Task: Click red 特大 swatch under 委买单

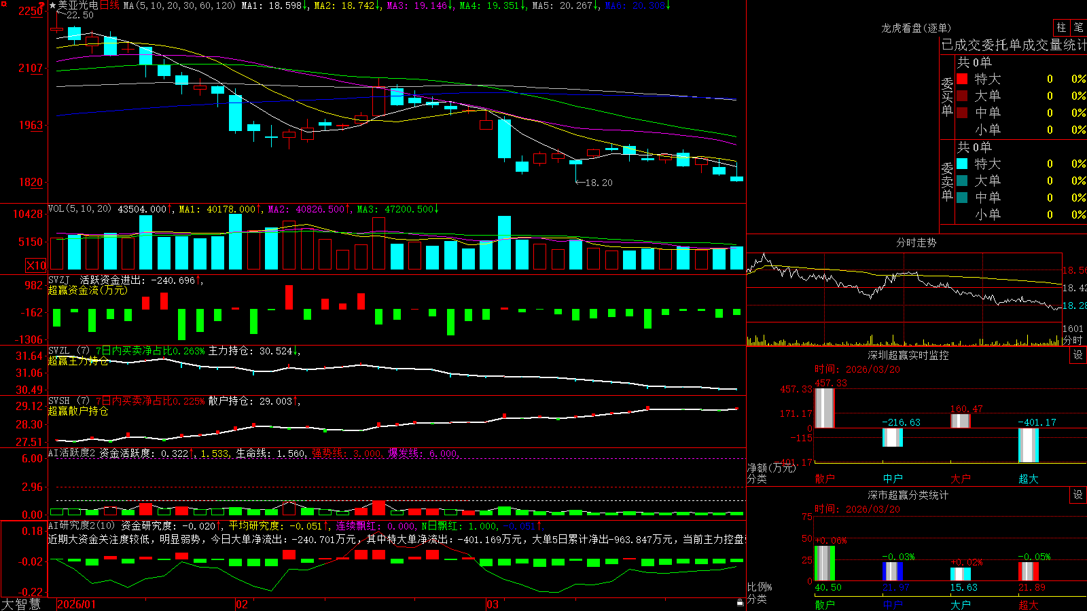Action: (x=962, y=79)
